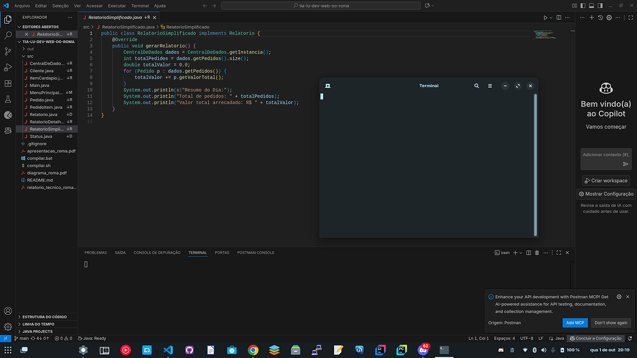637x358 pixels.
Task: Toggle the bottom panel visibility control
Action: pos(592,6)
